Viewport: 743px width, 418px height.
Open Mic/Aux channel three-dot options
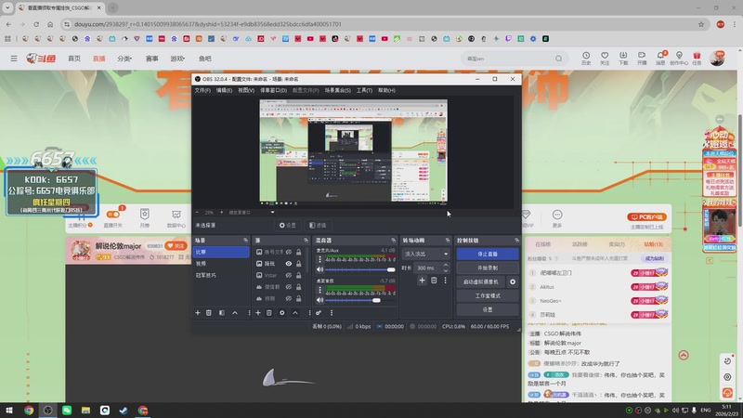click(319, 259)
